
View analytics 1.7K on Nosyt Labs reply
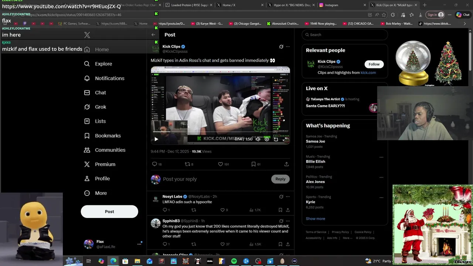coord(255,210)
